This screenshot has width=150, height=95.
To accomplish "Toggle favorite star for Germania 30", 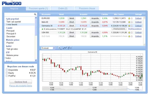I will click(129, 26).
